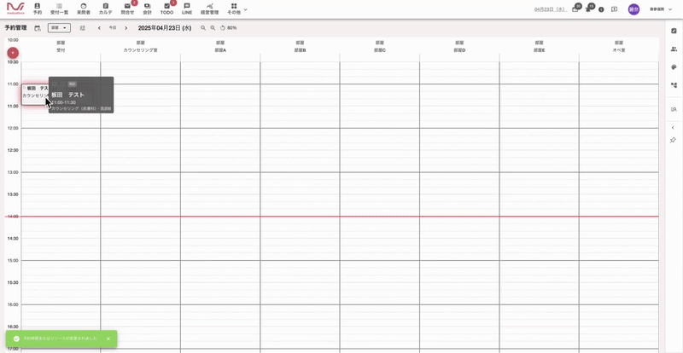Image resolution: width=683 pixels, height=353 pixels.
Task: Dismiss the green success notification
Action: (x=108, y=339)
